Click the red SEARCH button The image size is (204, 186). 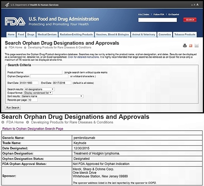click(x=190, y=20)
